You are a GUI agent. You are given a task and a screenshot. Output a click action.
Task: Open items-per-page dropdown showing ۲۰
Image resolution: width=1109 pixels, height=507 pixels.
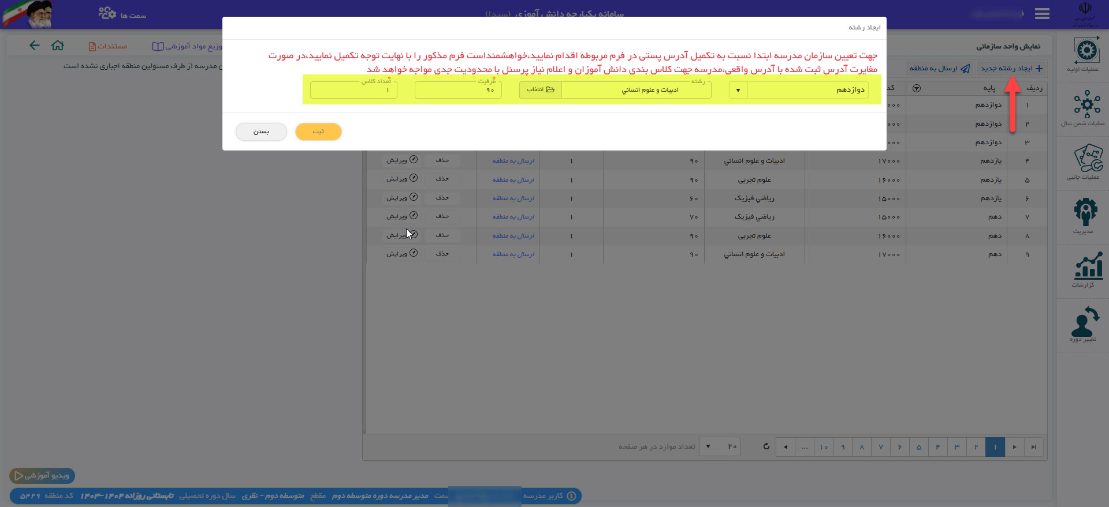[720, 446]
